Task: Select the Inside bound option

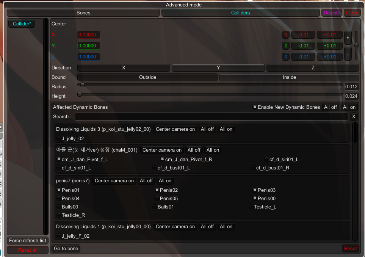Action: click(289, 77)
